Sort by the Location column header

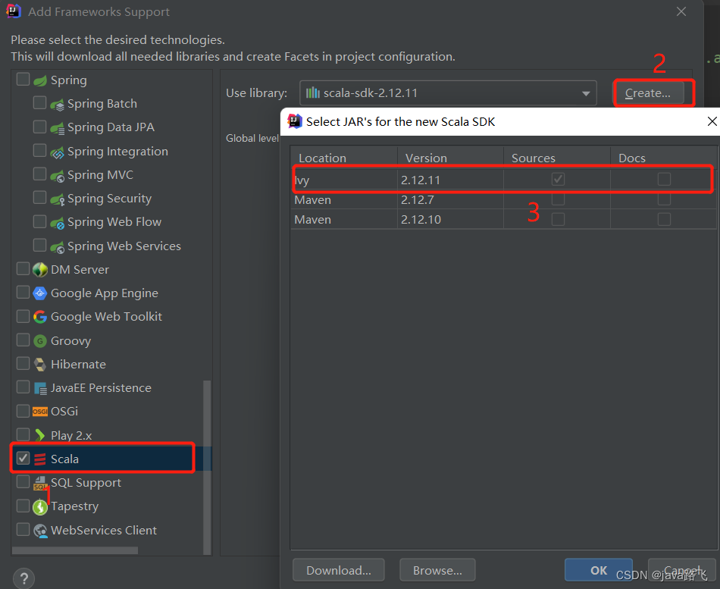tap(344, 158)
